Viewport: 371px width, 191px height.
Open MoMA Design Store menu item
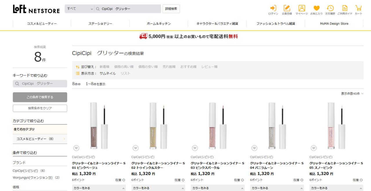334,24
